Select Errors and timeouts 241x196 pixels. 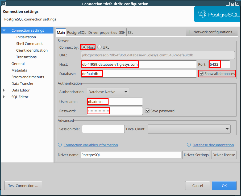click(x=28, y=77)
